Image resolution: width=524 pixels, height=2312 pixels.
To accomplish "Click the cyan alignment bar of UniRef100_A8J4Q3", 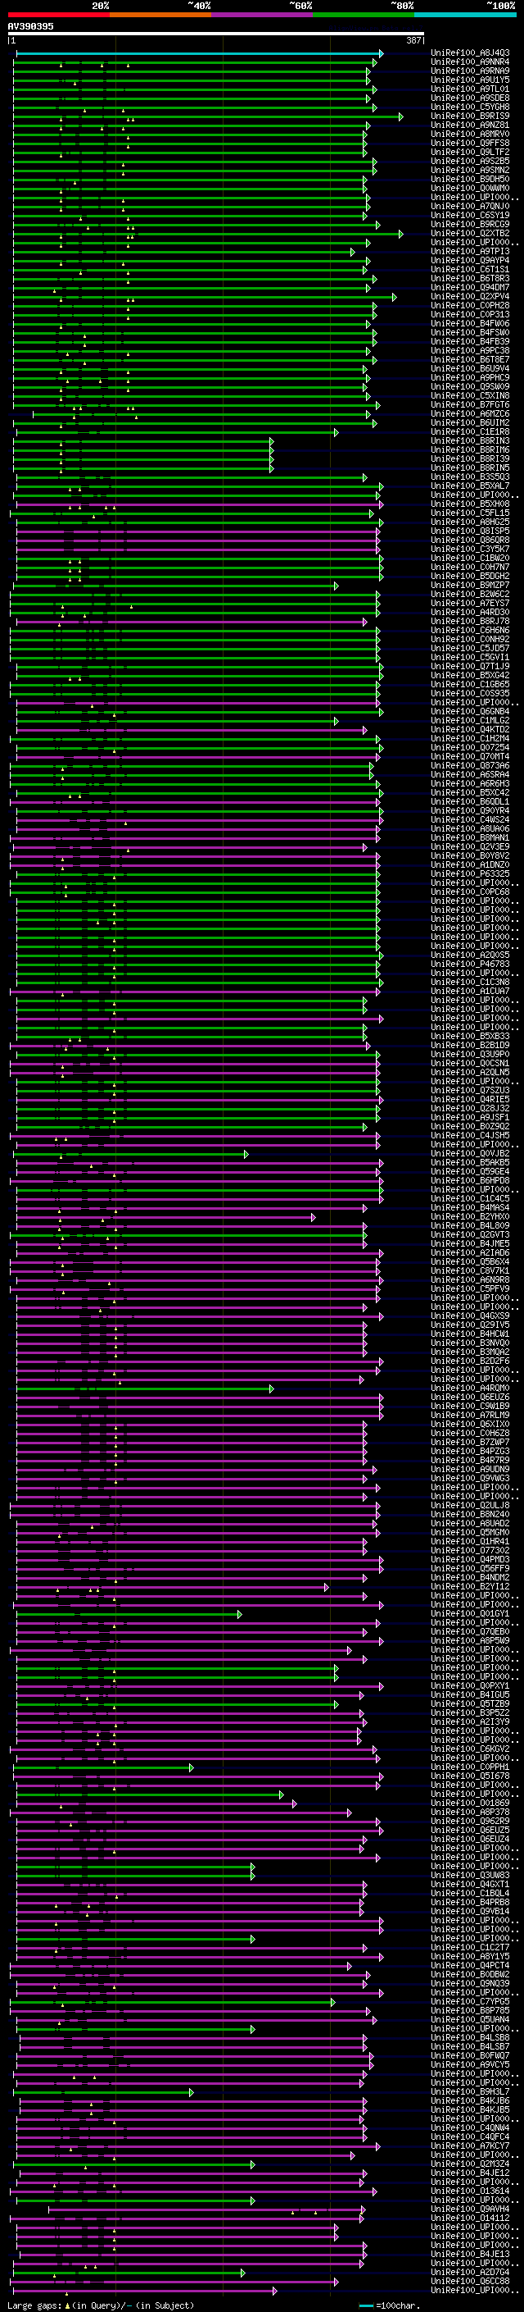I will point(200,54).
